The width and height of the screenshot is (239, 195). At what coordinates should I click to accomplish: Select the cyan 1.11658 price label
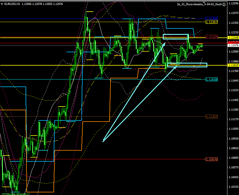tap(211, 79)
